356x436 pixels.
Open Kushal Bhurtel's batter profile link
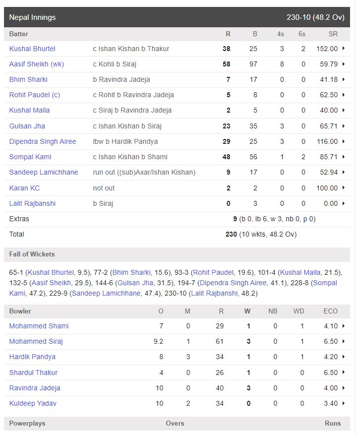tap(32, 49)
